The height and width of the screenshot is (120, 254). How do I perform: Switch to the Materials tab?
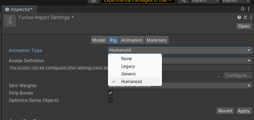(x=156, y=40)
